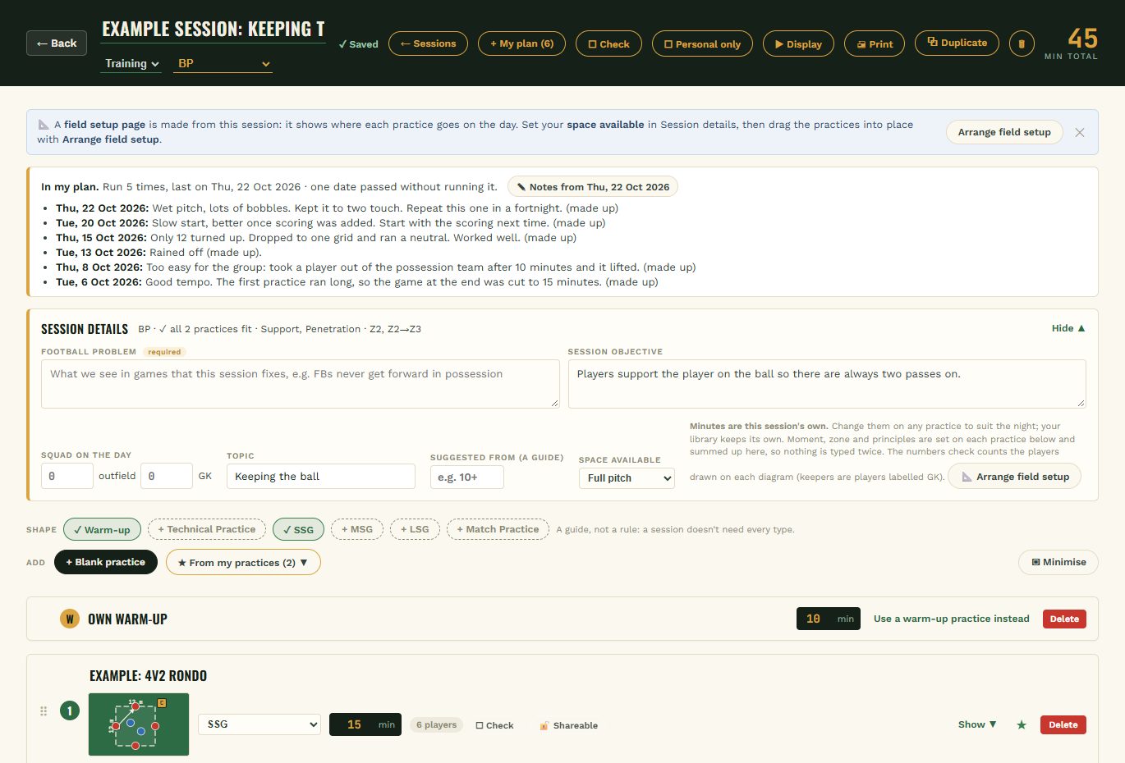
Task: Edit the Topic field 'Keeping the ball'
Action: click(321, 477)
